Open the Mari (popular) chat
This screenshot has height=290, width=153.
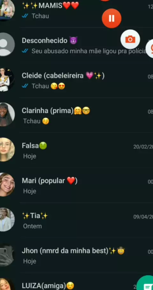click(x=76, y=185)
